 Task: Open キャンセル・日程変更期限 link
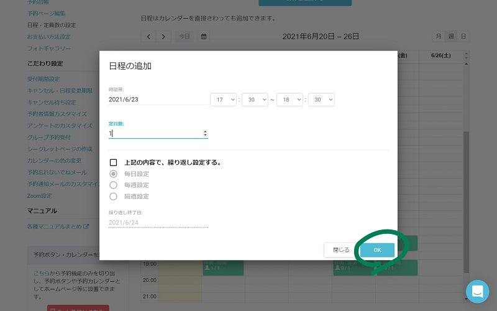60,91
